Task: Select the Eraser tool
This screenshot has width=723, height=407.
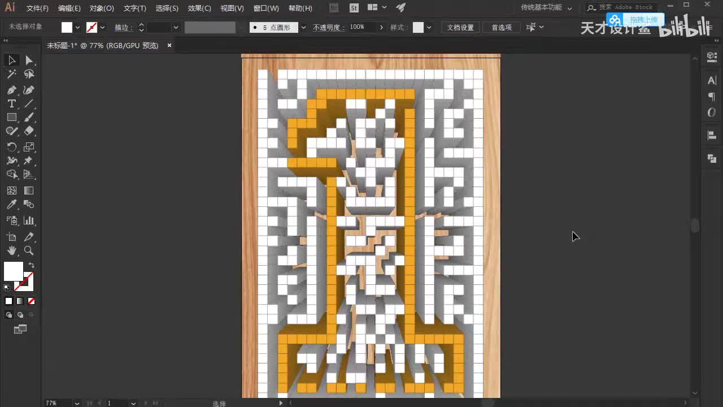Action: [29, 131]
